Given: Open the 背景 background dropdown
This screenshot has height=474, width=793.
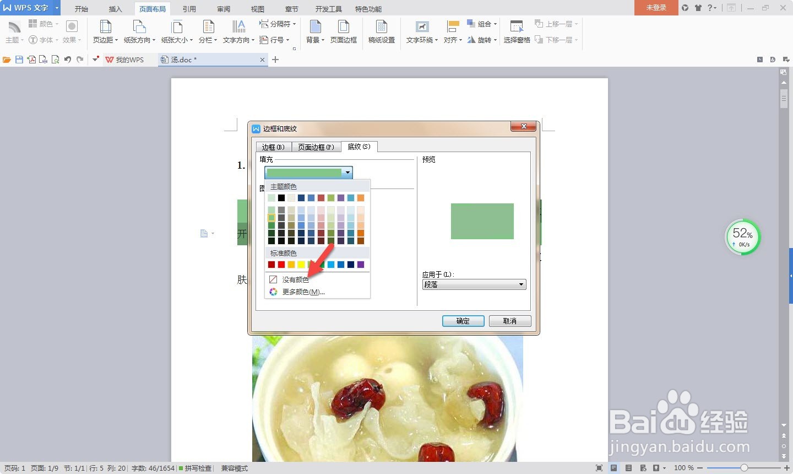Looking at the screenshot, I should tap(315, 31).
